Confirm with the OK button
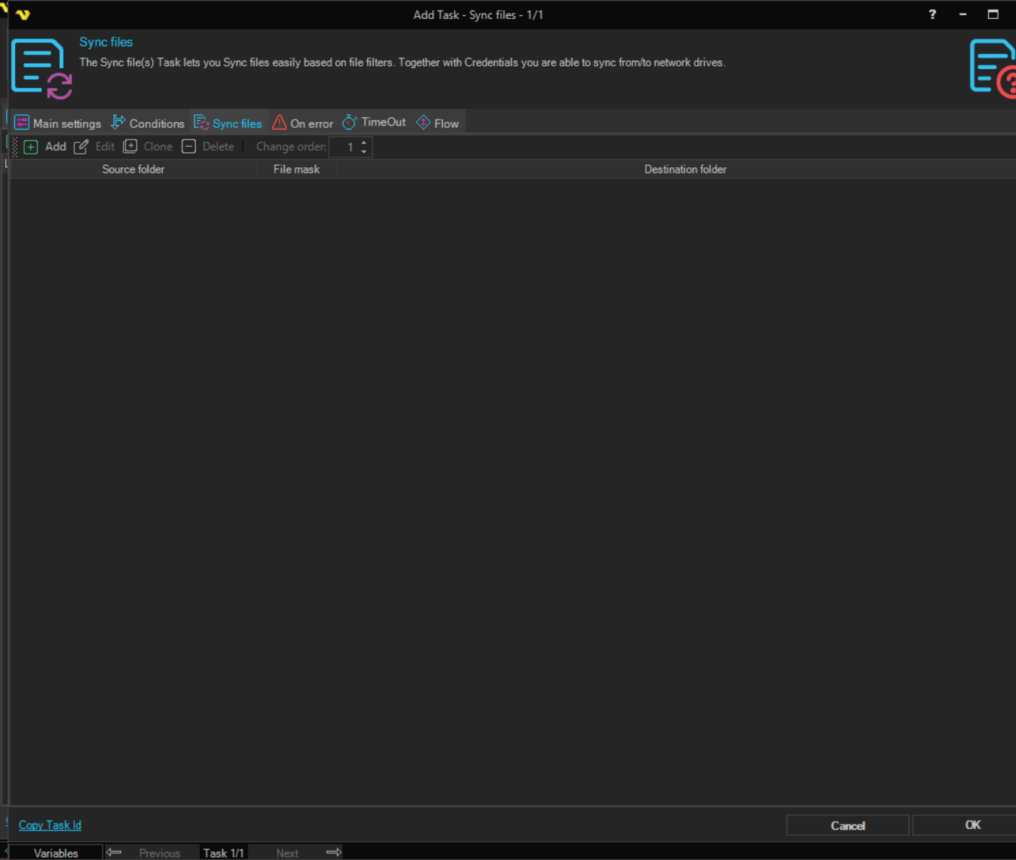This screenshot has width=1016, height=860. tap(972, 825)
